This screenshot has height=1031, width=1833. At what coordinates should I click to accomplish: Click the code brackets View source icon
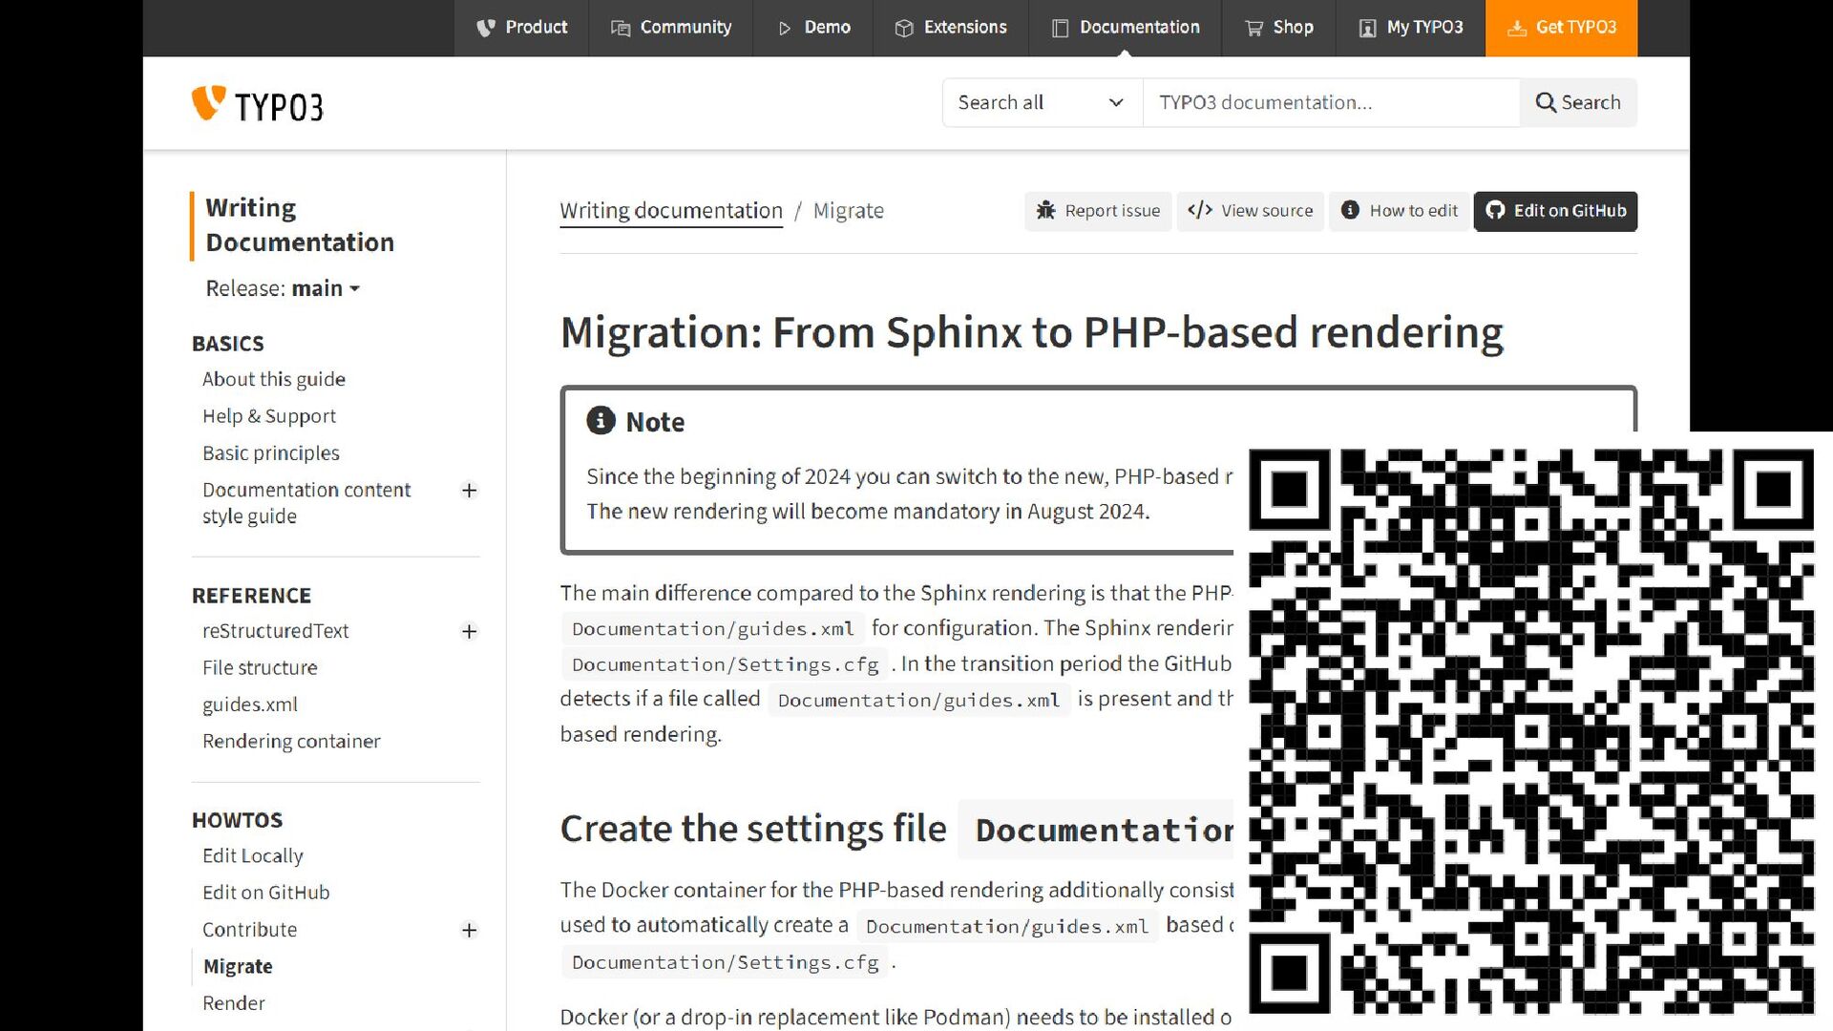(x=1200, y=210)
